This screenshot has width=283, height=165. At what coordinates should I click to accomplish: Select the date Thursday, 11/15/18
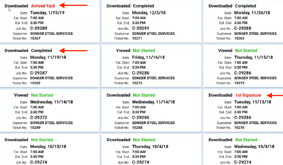(254, 57)
